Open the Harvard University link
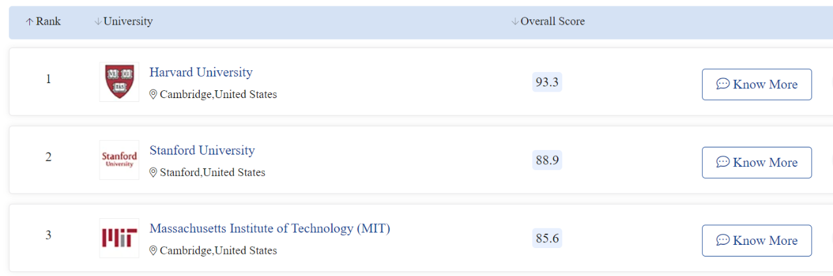 point(201,72)
